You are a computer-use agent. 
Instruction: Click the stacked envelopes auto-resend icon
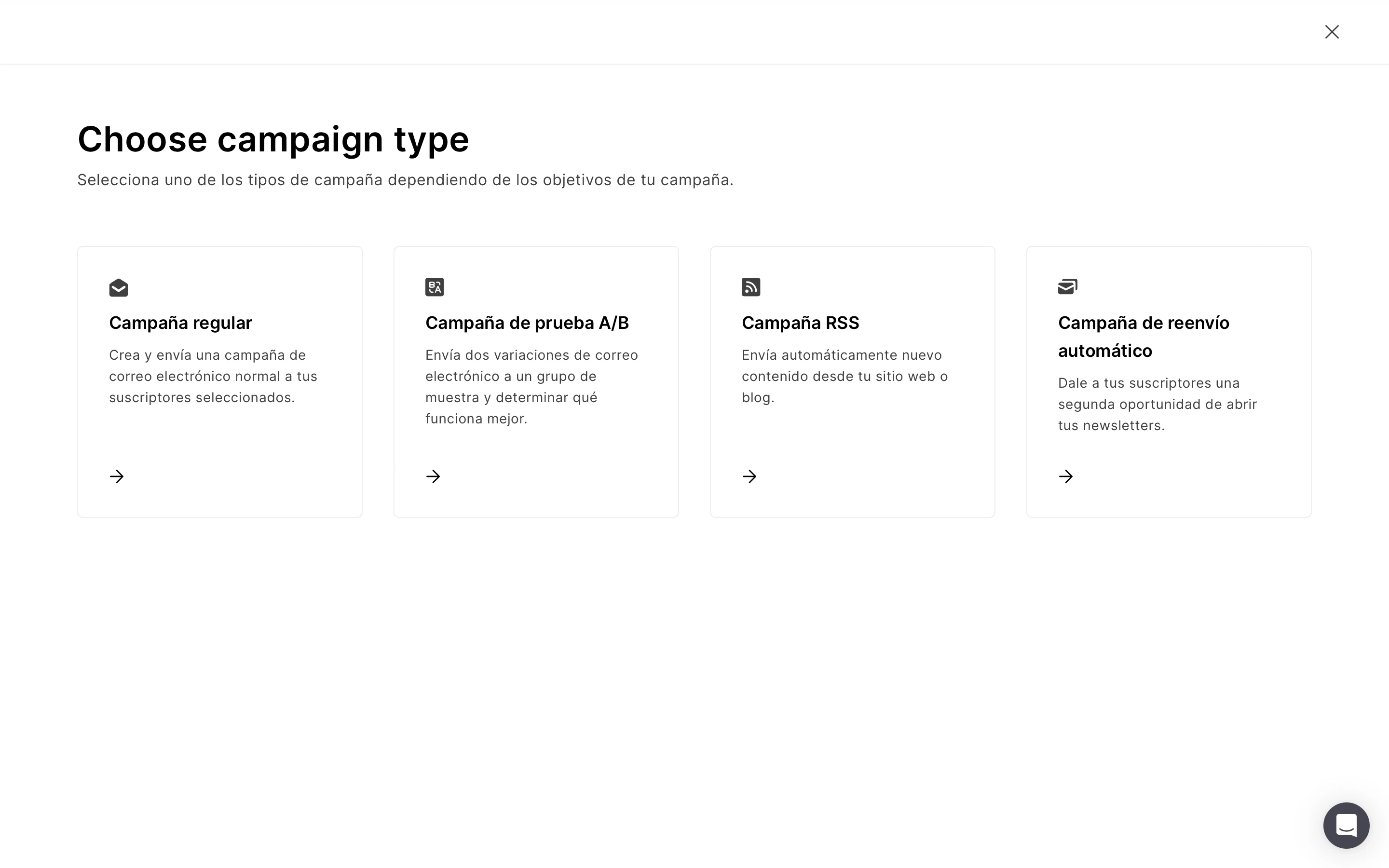(1068, 286)
